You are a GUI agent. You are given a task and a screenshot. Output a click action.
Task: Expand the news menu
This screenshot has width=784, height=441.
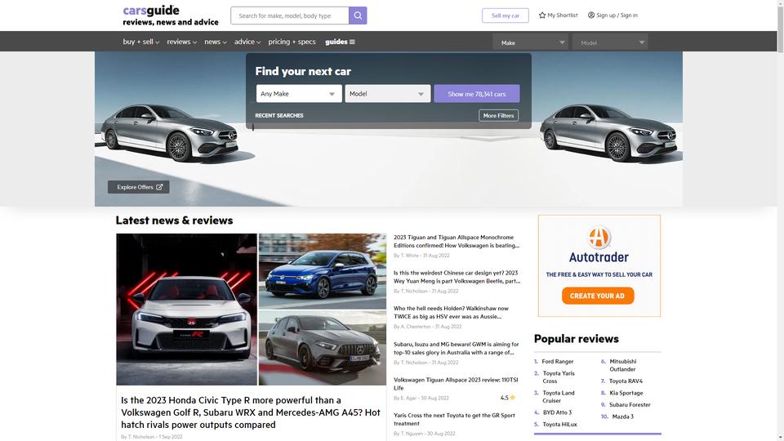pos(216,42)
